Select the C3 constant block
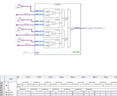The width and height of the screenshot is (117, 96). [20, 40]
